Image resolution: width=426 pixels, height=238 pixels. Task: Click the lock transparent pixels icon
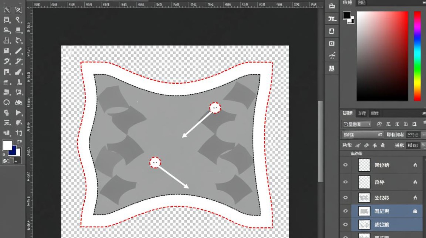click(x=358, y=145)
